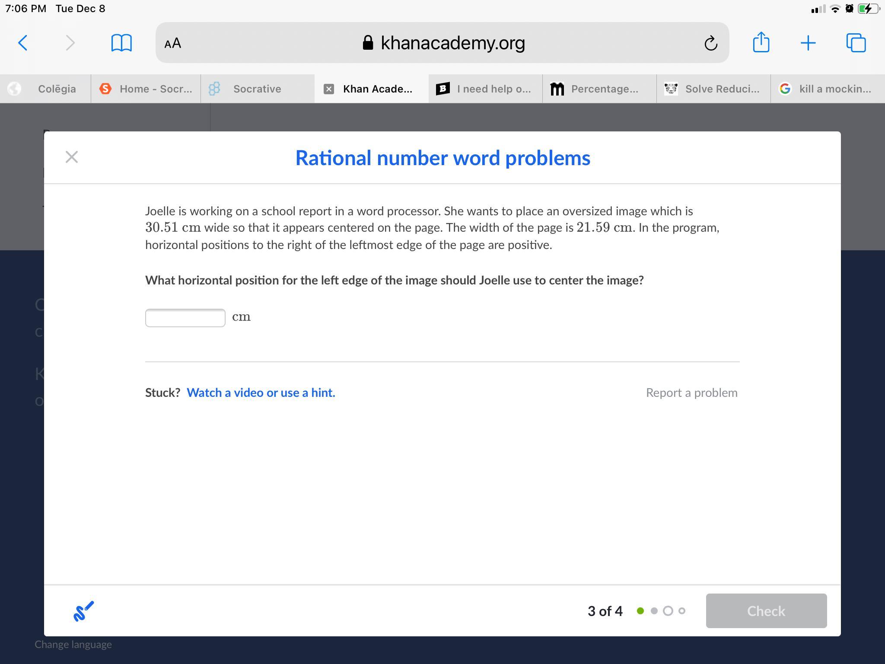Click Watch a video or use a hint
The height and width of the screenshot is (664, 885).
click(261, 393)
